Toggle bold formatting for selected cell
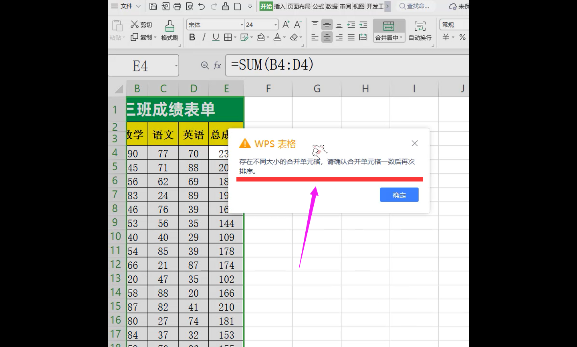This screenshot has width=577, height=347. [x=192, y=37]
